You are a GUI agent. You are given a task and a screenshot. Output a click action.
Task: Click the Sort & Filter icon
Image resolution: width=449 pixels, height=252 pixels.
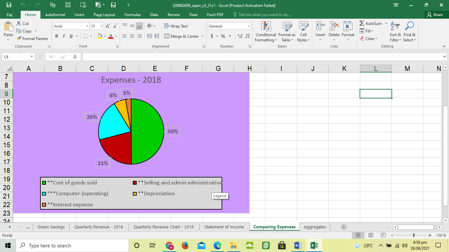click(395, 31)
